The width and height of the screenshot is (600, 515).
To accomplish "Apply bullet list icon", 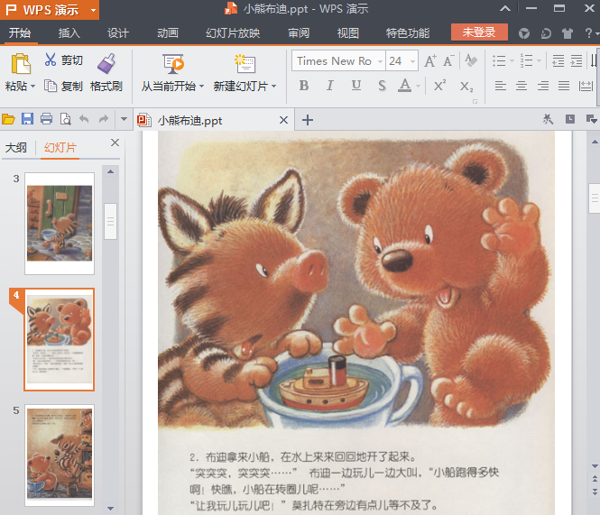I will [x=499, y=60].
